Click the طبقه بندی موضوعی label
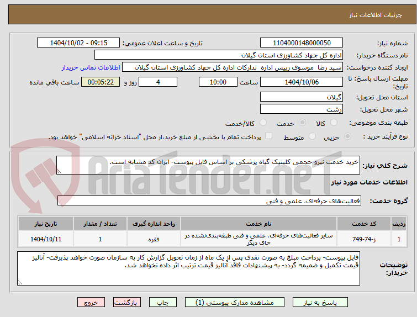This screenshot has height=317, width=417. pos(378,123)
